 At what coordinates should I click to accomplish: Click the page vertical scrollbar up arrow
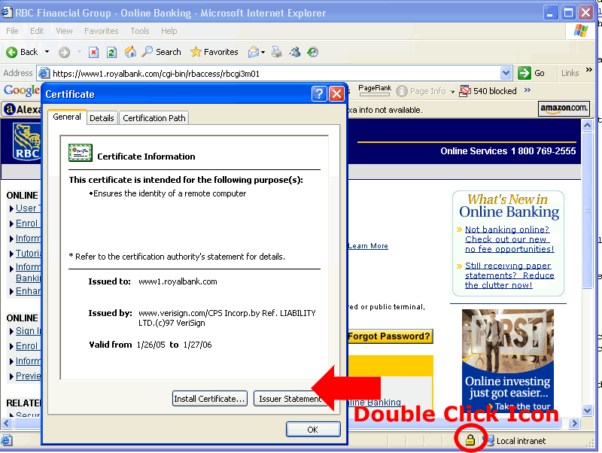(587, 125)
